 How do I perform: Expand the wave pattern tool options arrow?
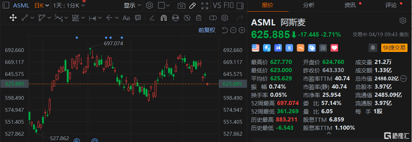click(66, 18)
